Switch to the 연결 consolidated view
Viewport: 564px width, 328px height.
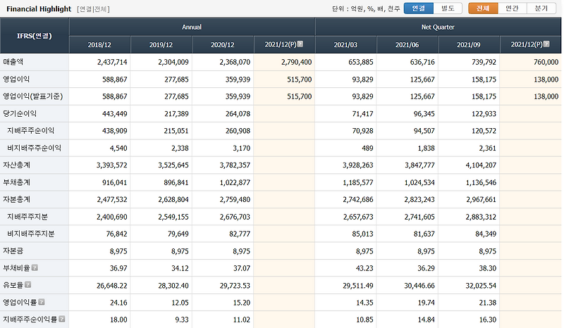(418, 8)
